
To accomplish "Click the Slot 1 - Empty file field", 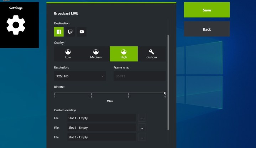I will click(x=102, y=118).
